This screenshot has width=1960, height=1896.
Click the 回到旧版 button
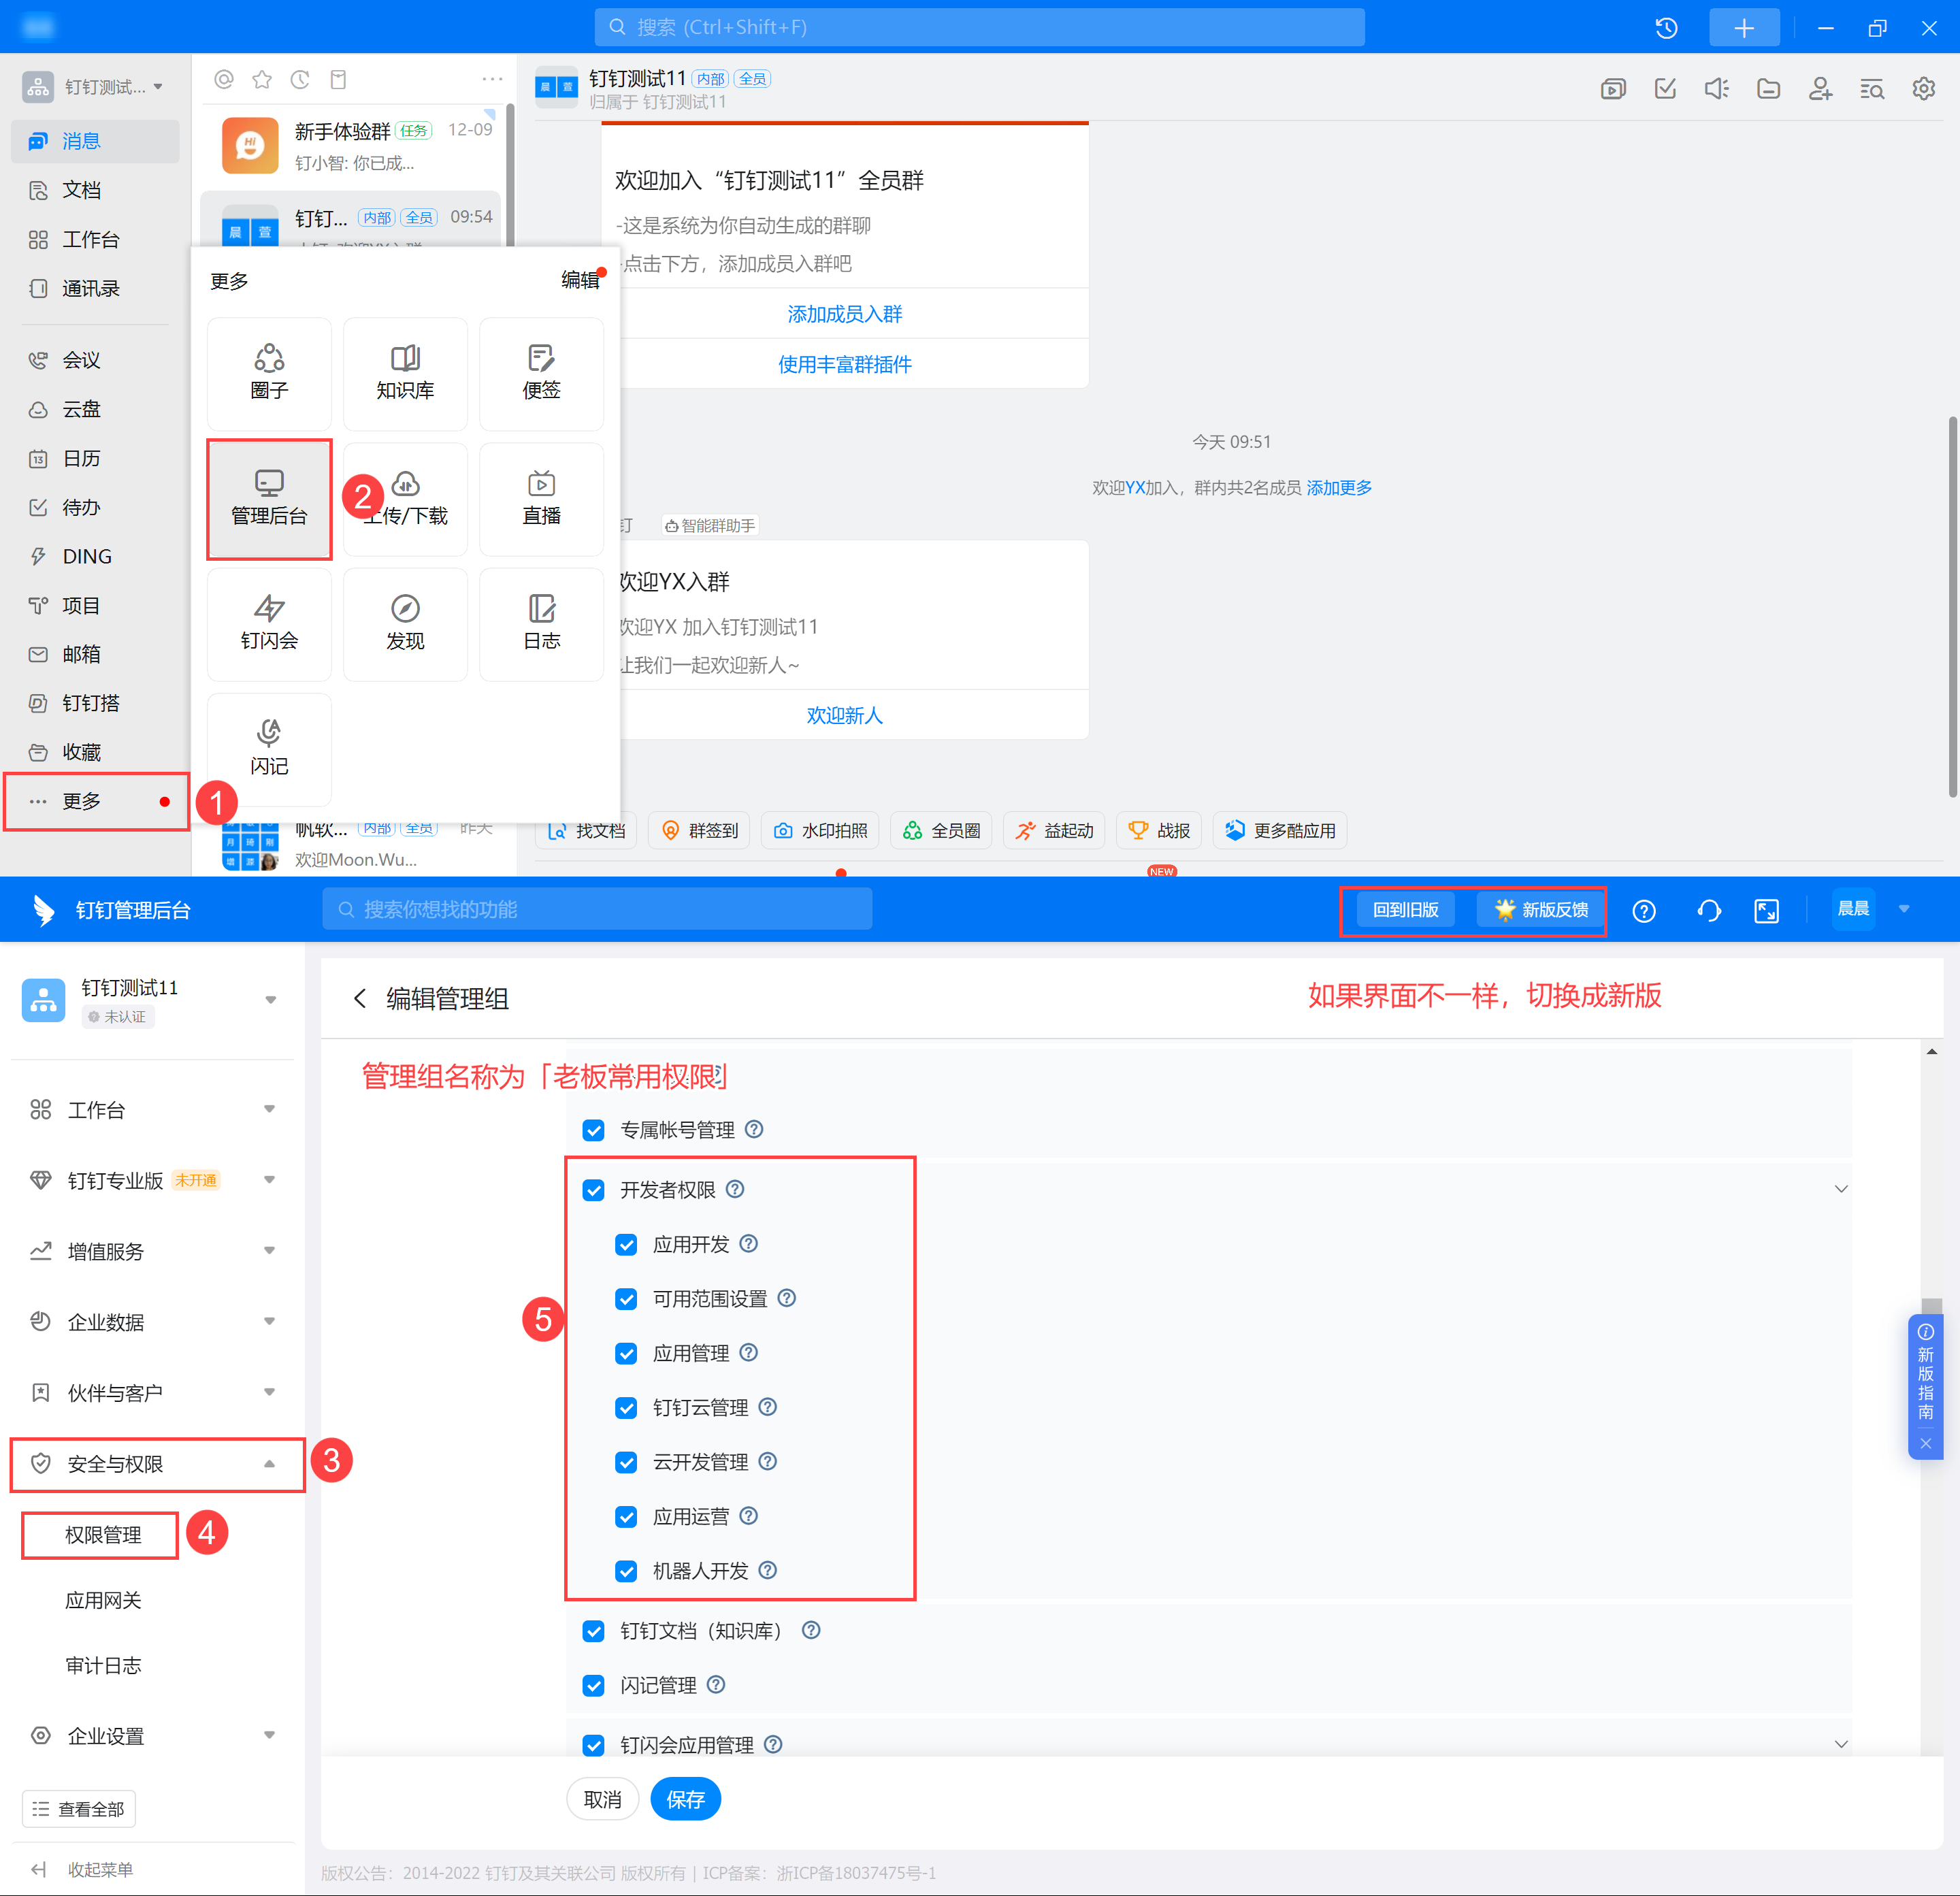(1405, 910)
